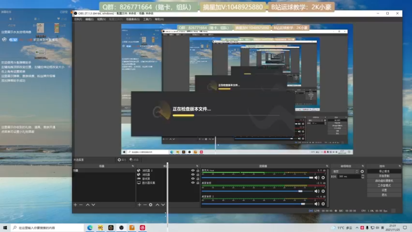Remove the selected scene with minus icon
The height and width of the screenshot is (232, 412).
(x=81, y=205)
